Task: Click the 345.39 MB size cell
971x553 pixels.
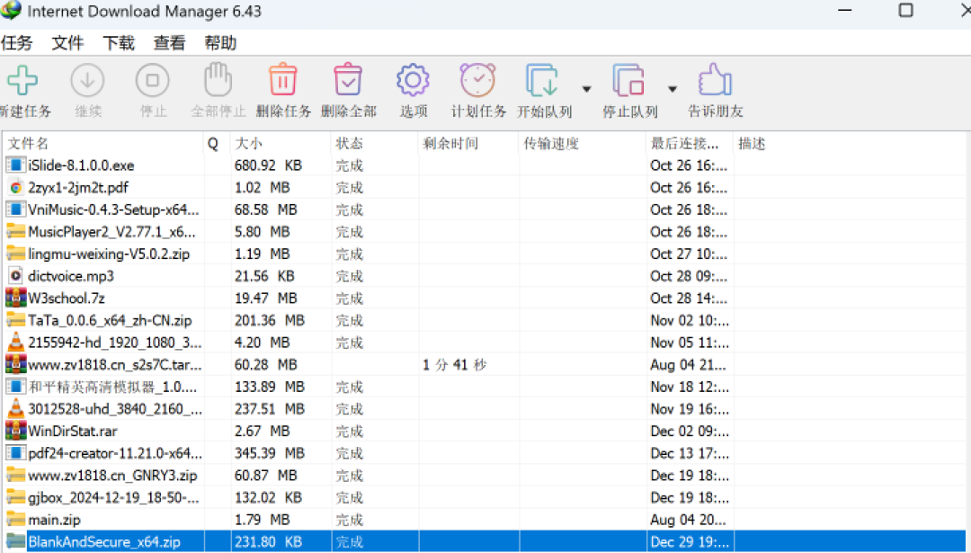Action: point(270,453)
